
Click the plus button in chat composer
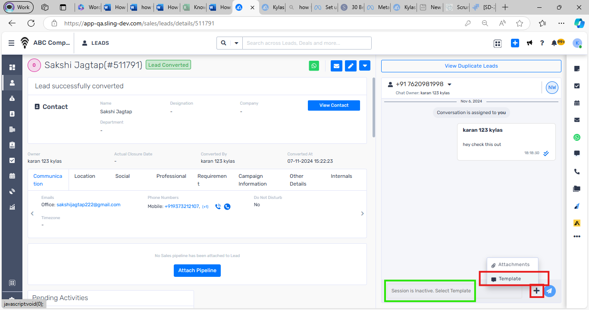click(536, 291)
